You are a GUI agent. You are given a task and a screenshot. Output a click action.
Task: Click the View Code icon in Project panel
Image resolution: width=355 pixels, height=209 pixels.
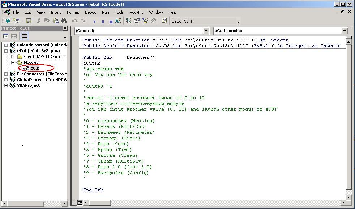pyautogui.click(x=6, y=36)
